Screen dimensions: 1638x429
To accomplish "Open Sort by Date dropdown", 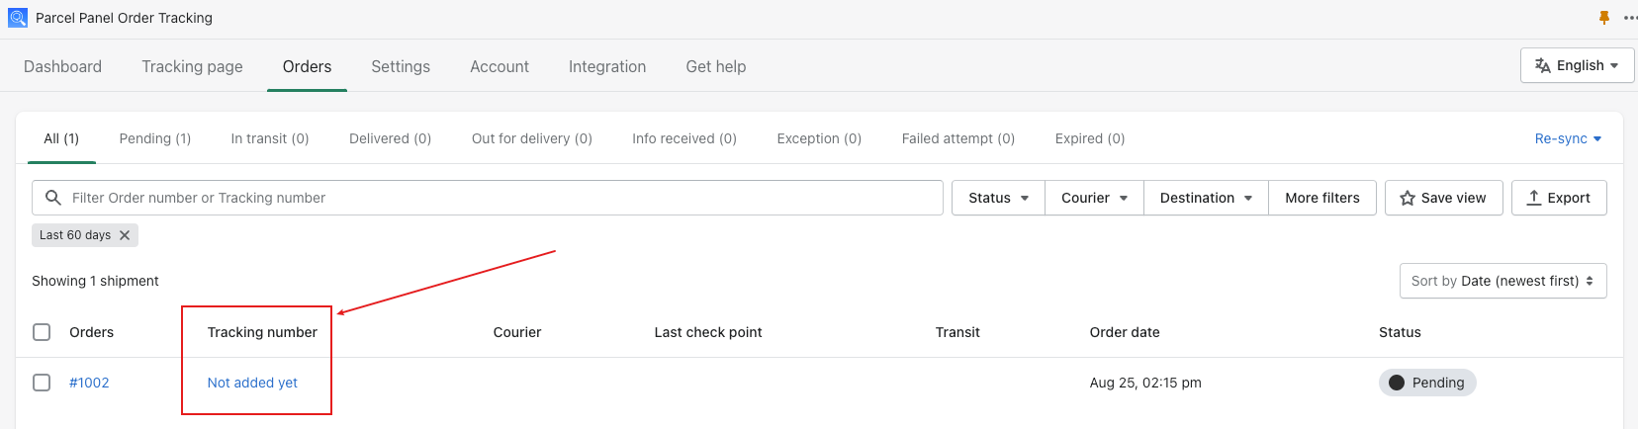I will (x=1502, y=281).
